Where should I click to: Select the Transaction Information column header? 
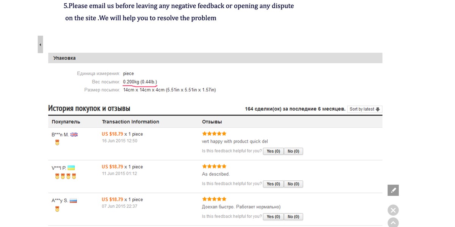tap(130, 122)
